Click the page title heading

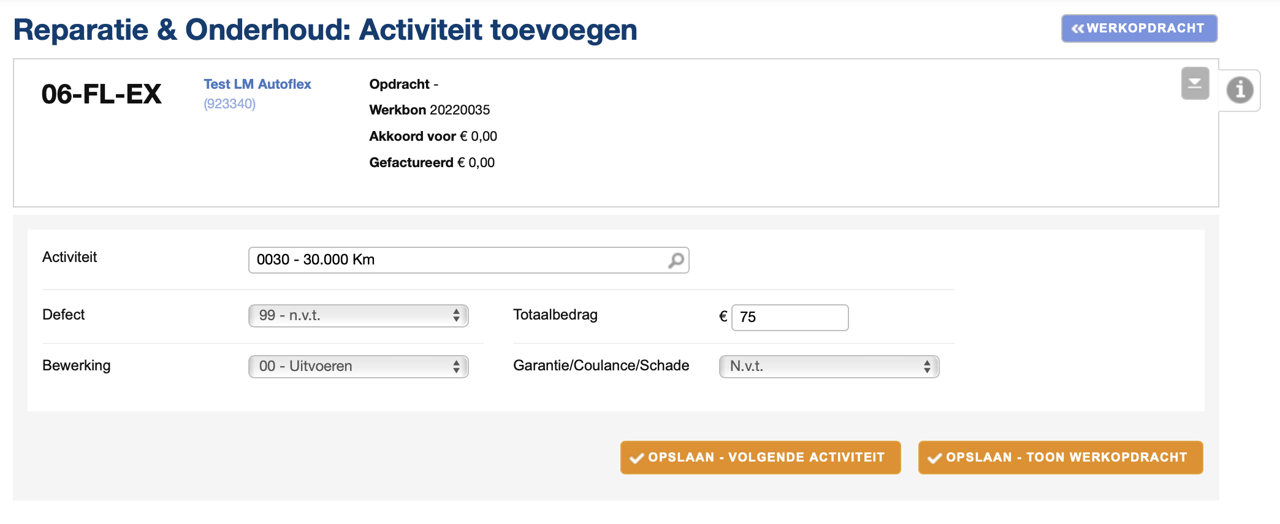pyautogui.click(x=326, y=30)
